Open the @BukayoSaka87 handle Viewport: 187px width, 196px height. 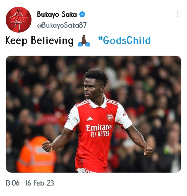62,25
